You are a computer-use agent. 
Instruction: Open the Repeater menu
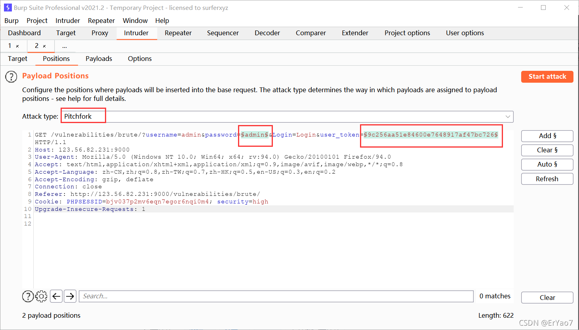point(101,21)
